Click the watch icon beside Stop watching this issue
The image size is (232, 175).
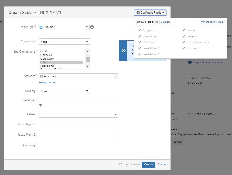(x=190, y=62)
